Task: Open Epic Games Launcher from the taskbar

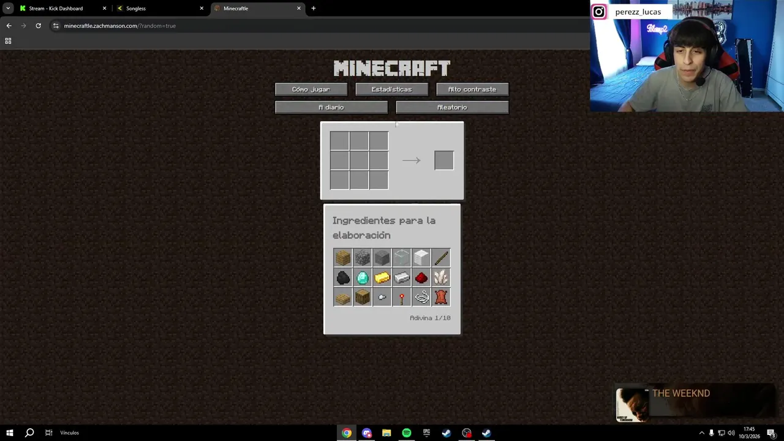Action: [426, 432]
